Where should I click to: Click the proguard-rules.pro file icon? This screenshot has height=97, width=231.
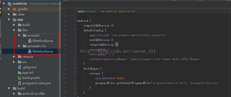coord(19,83)
